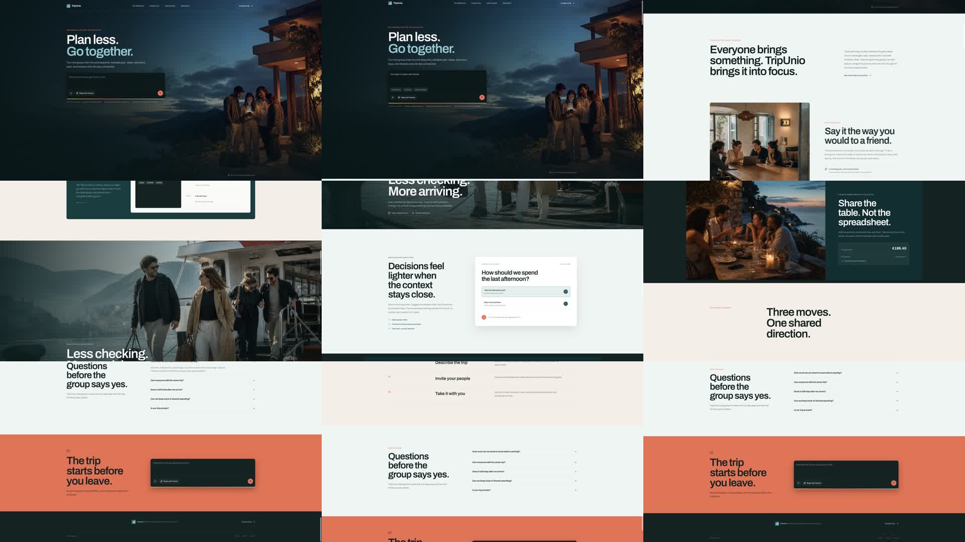Open the 'How it works' nav link, top-left tile

click(x=170, y=6)
